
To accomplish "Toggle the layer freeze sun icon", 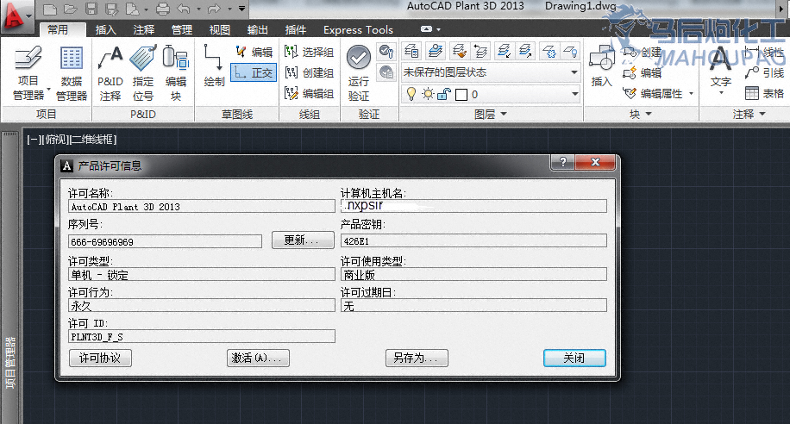I will pos(428,94).
